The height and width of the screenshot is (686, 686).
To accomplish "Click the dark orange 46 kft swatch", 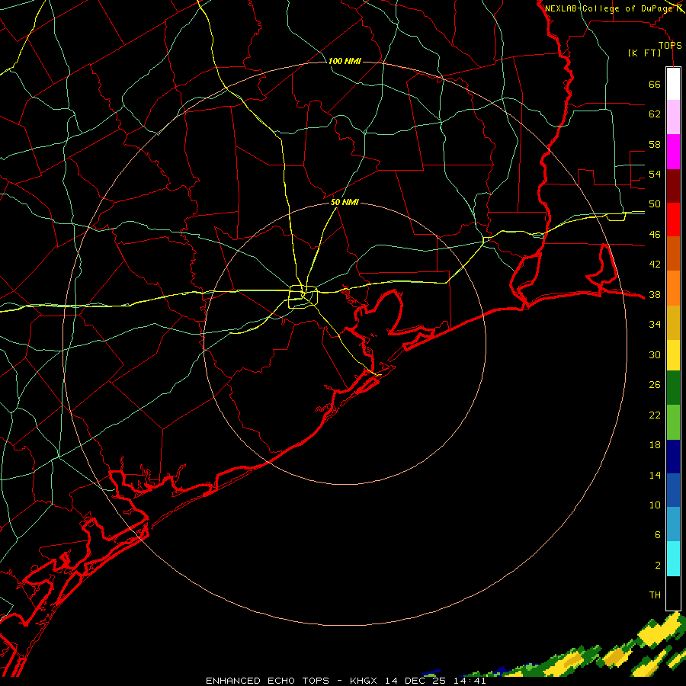I will click(x=673, y=253).
